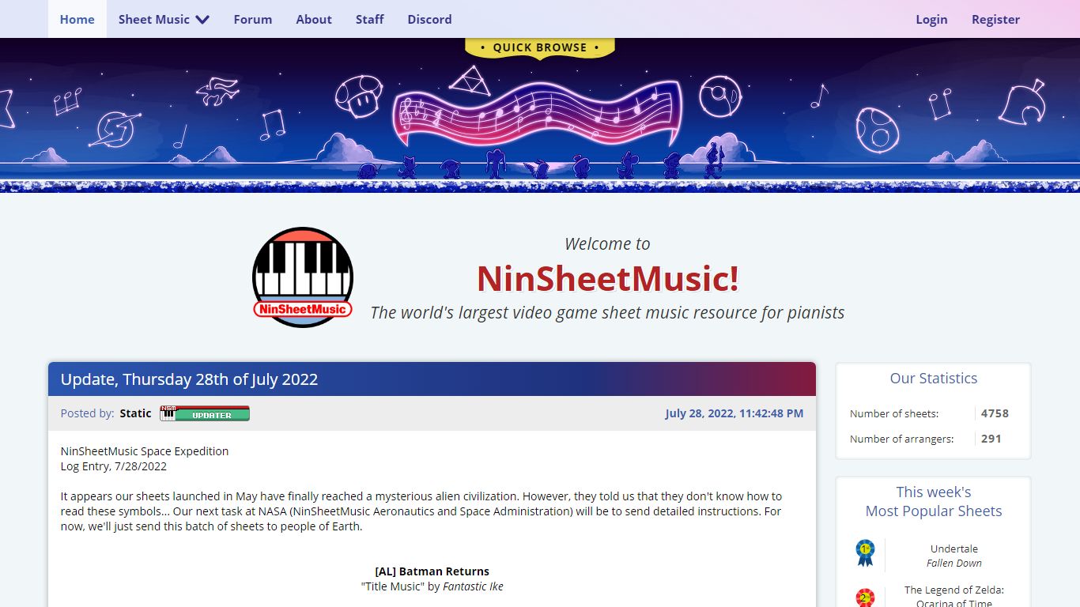Click the world's largest resource tagline

(607, 313)
